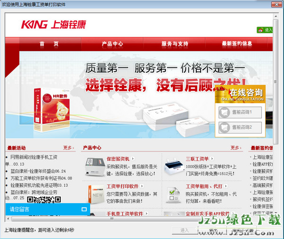This screenshot has width=284, height=239.
Task: Open the 售前咨询1 consultation button
Action: 240,112
